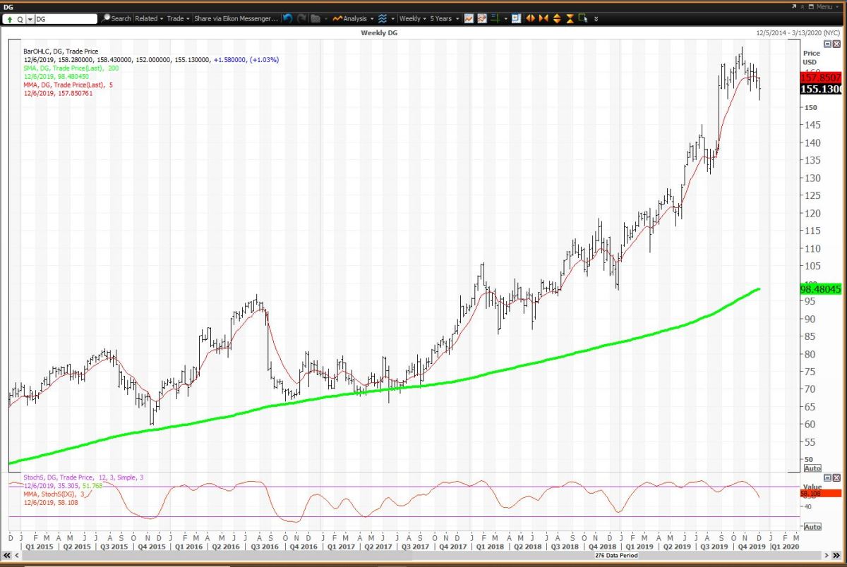Screen dimensions: 847x567
Task: Open the Trade menu
Action: coord(178,18)
